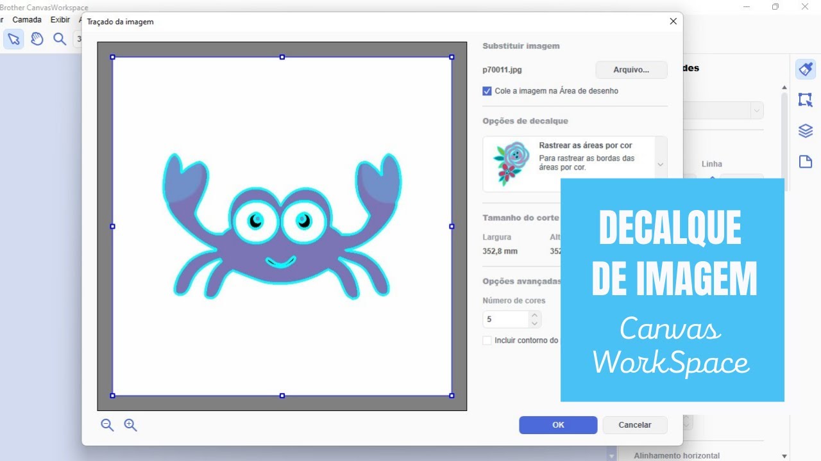Viewport: 821px width, 461px height.
Task: Show the layers panel
Action: point(806,131)
